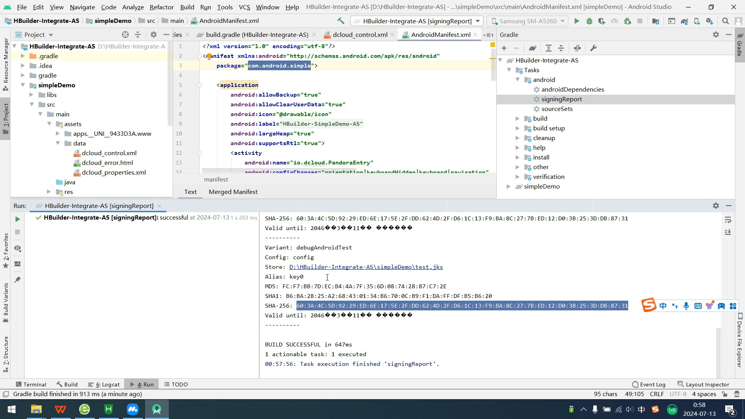The width and height of the screenshot is (745, 419).
Task: Click the Run/Play button in toolbar
Action: (577, 21)
